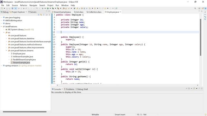The image size is (207, 116).
Task: Click the Pin Console icon
Action: click(x=186, y=89)
